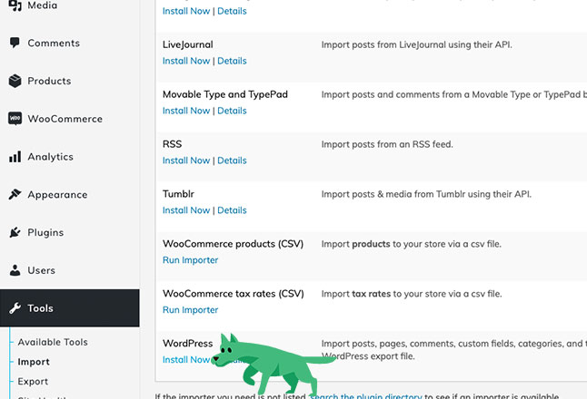Select the Tools menu item
The width and height of the screenshot is (587, 399).
click(70, 308)
